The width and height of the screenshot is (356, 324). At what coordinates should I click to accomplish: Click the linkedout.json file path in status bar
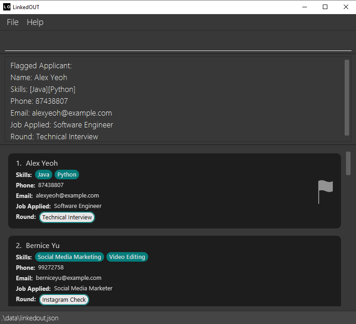pyautogui.click(x=30, y=318)
